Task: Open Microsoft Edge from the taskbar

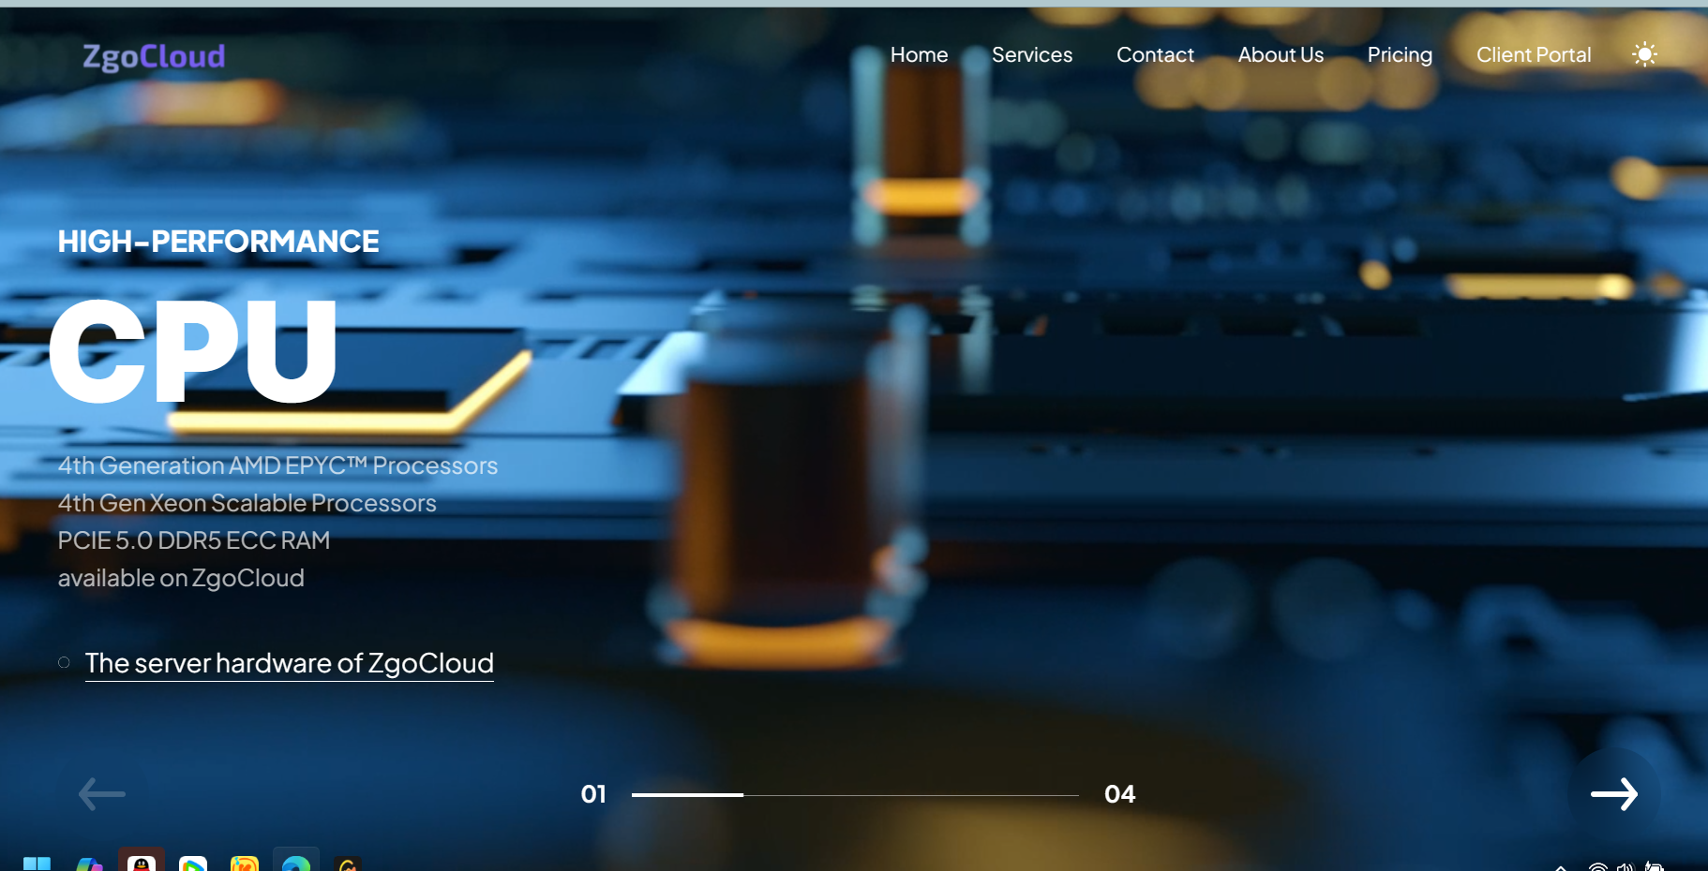Action: pyautogui.click(x=296, y=863)
